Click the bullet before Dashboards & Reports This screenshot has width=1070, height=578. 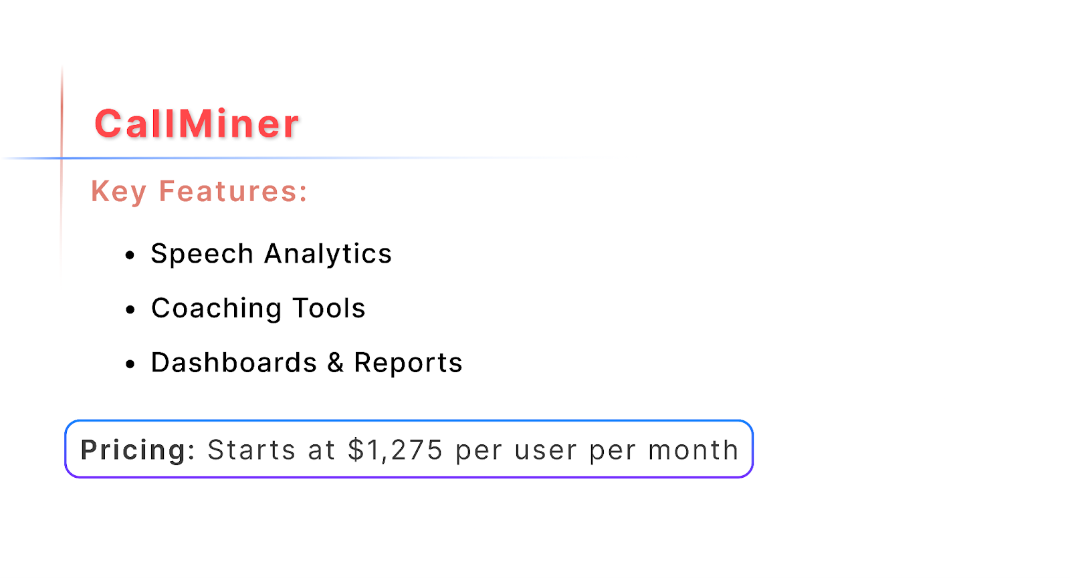click(x=130, y=364)
